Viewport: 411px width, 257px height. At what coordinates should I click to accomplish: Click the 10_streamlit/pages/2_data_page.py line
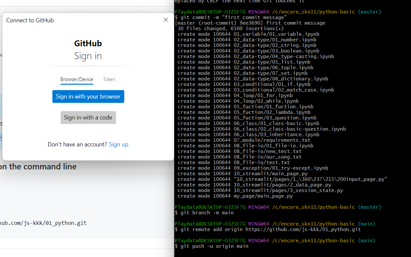pyautogui.click(x=254, y=185)
